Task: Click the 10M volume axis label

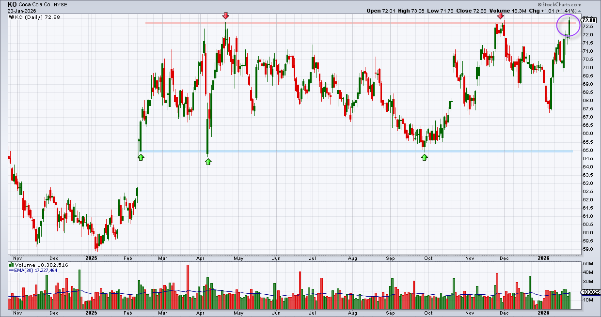Action: [x=587, y=300]
